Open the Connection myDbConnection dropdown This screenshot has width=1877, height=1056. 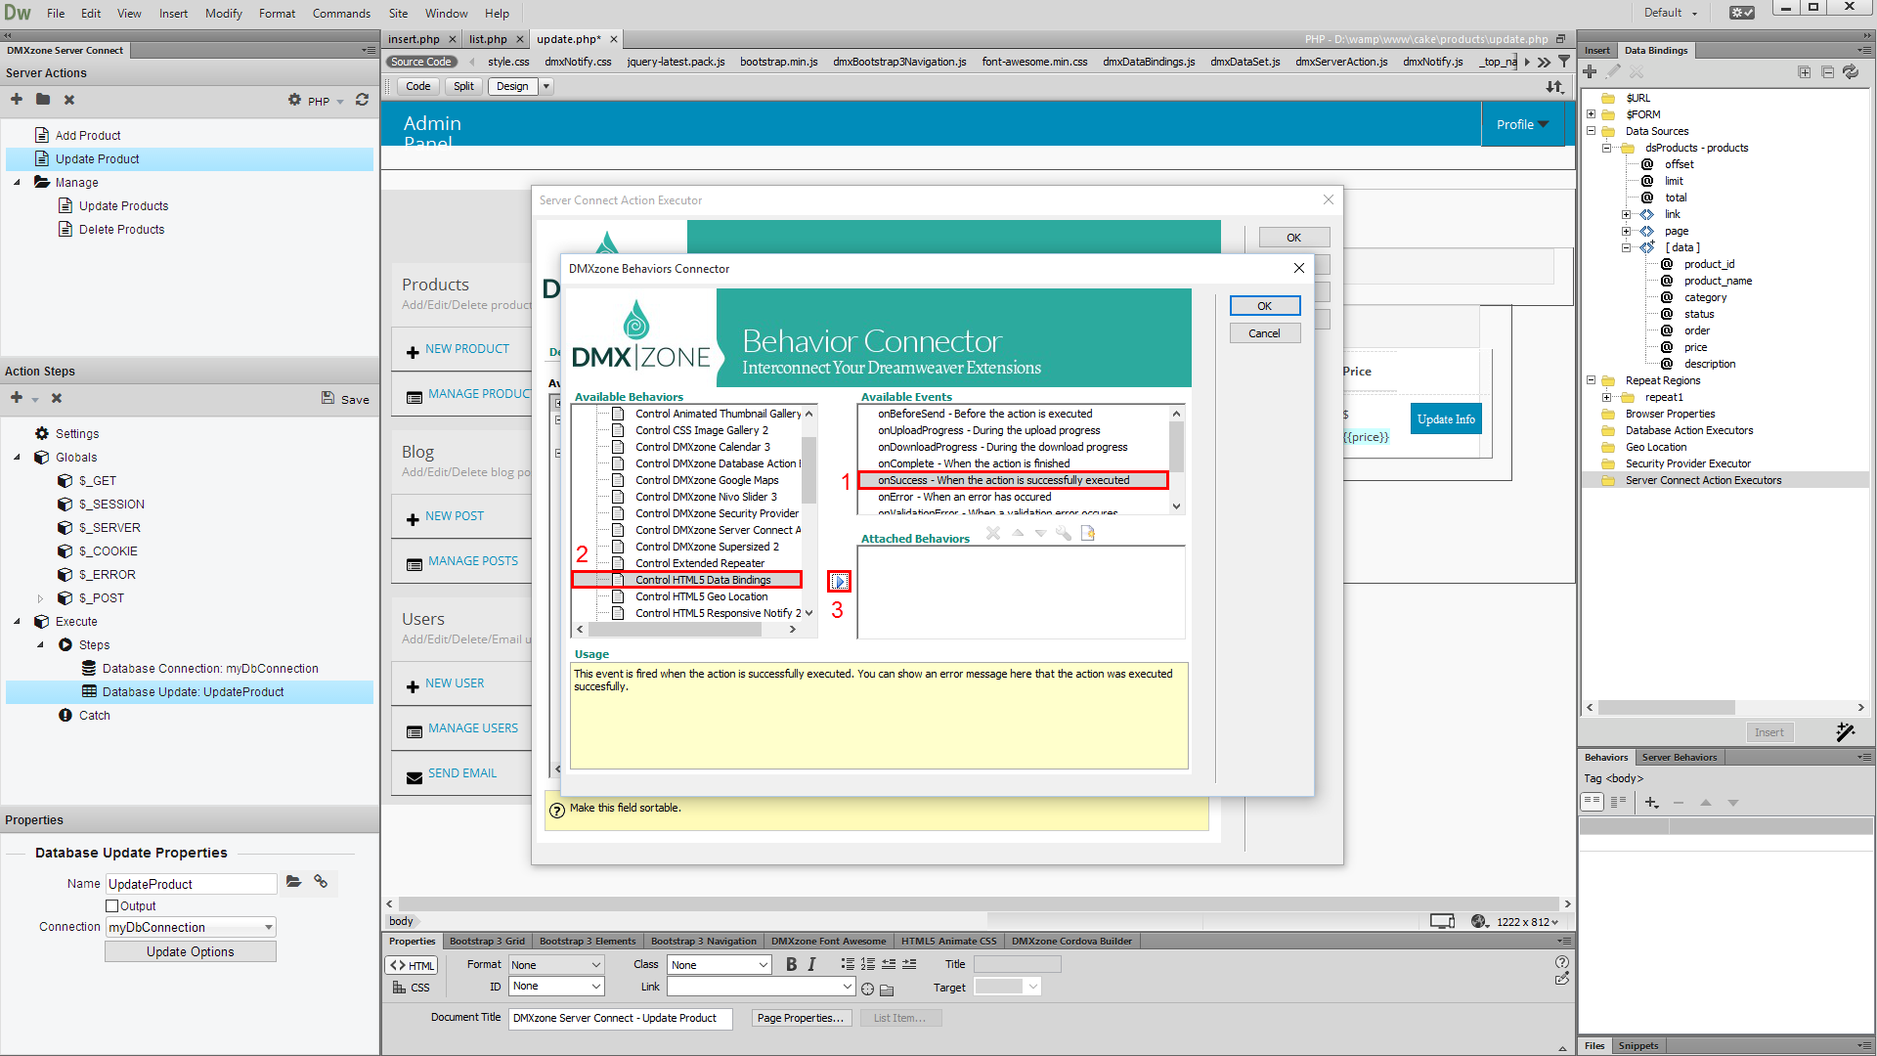tap(191, 927)
